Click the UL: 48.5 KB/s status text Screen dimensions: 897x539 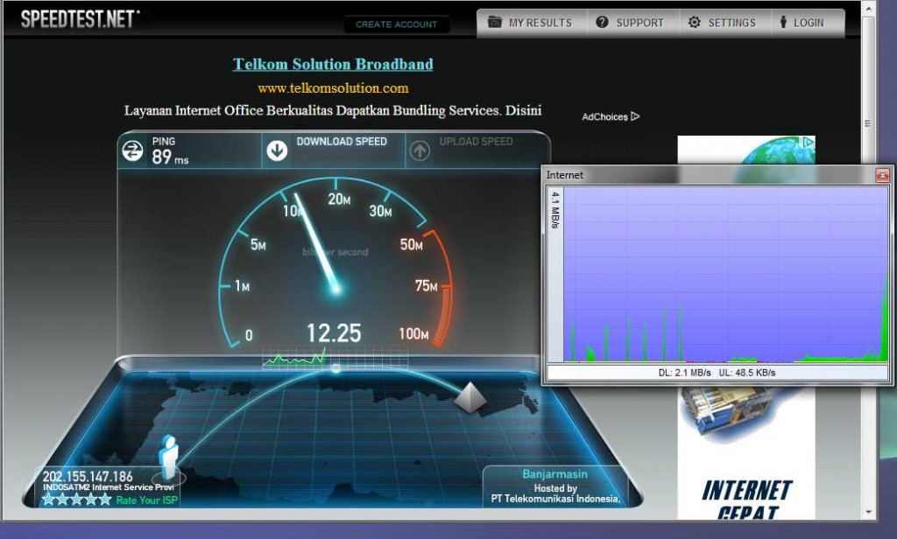(747, 373)
